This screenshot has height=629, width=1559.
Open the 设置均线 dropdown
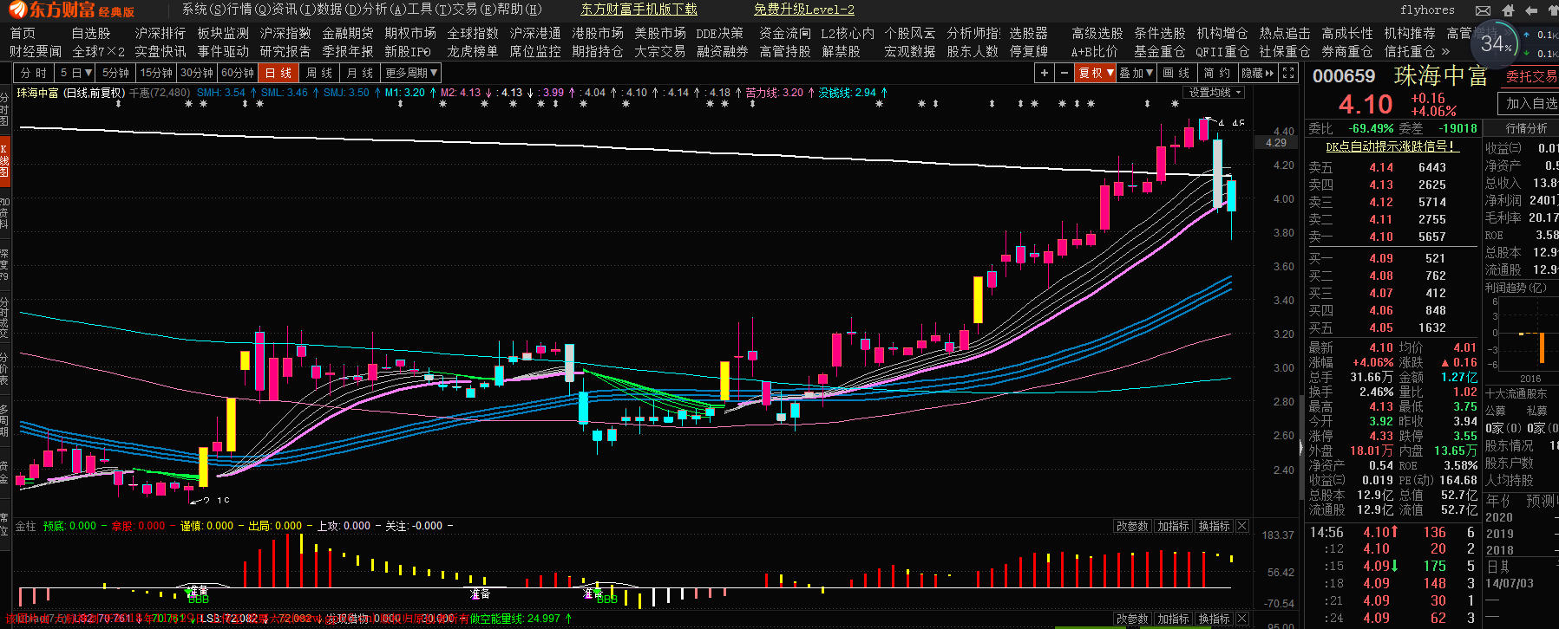pos(1215,93)
